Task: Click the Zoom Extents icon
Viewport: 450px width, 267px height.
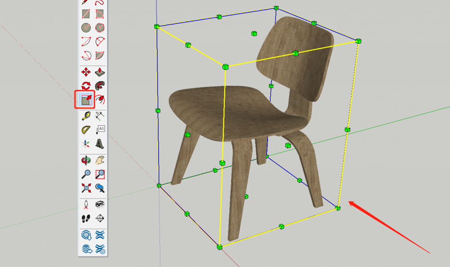Action: [x=86, y=188]
